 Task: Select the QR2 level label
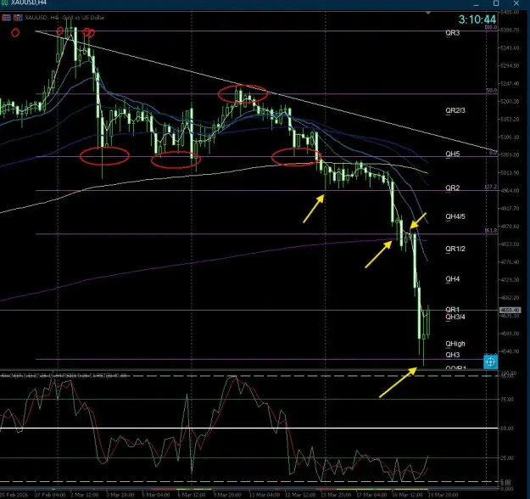452,188
